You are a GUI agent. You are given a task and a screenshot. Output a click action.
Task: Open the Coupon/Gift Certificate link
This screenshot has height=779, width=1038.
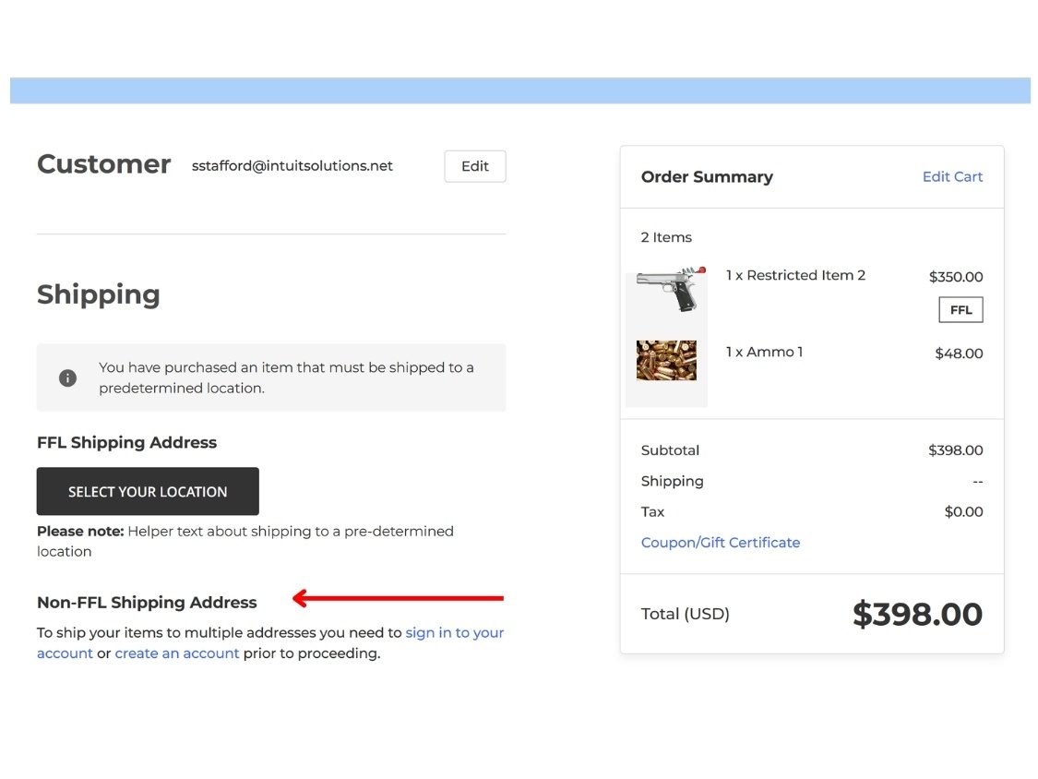[721, 543]
